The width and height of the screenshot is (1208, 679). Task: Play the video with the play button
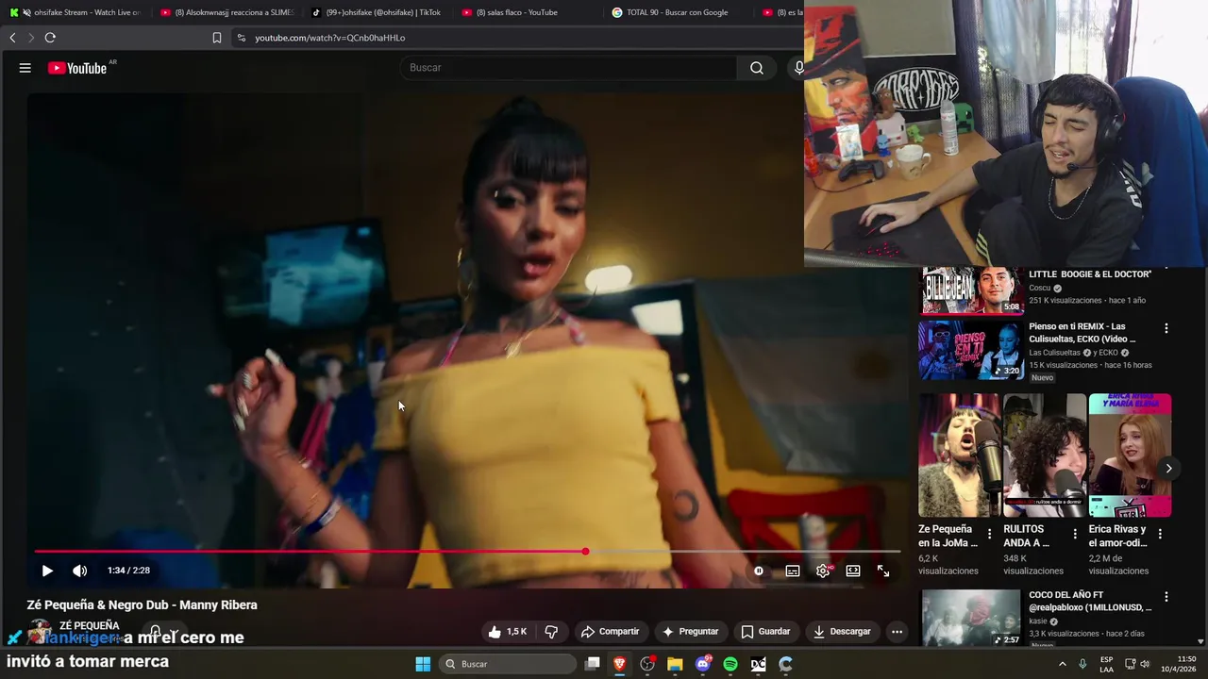pos(47,571)
